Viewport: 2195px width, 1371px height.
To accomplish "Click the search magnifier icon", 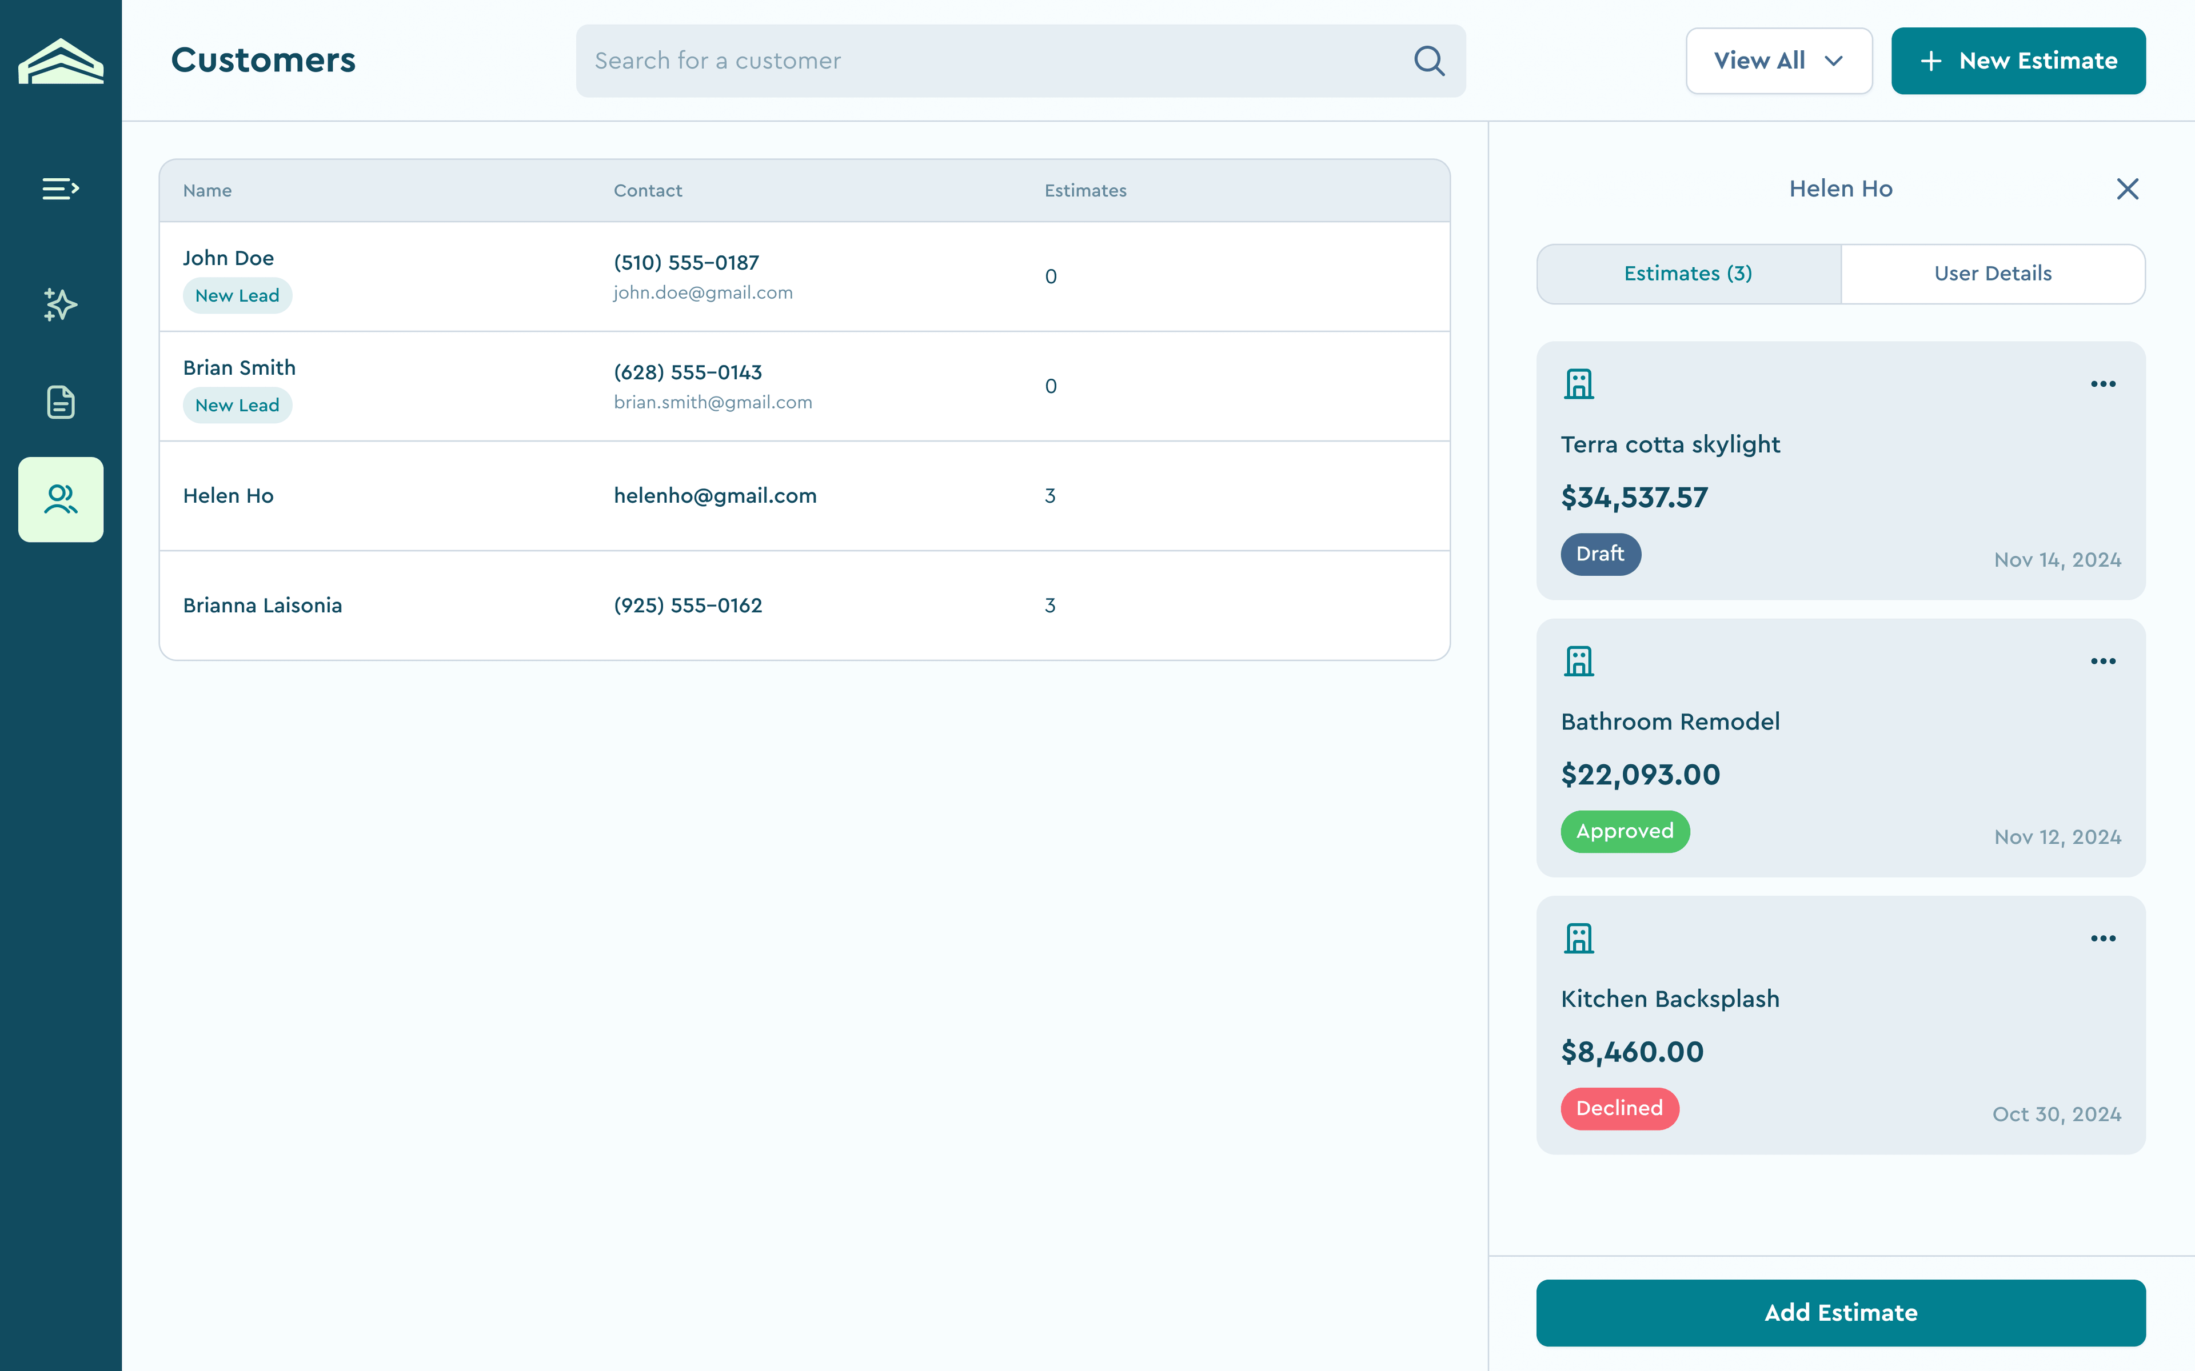I will point(1430,61).
